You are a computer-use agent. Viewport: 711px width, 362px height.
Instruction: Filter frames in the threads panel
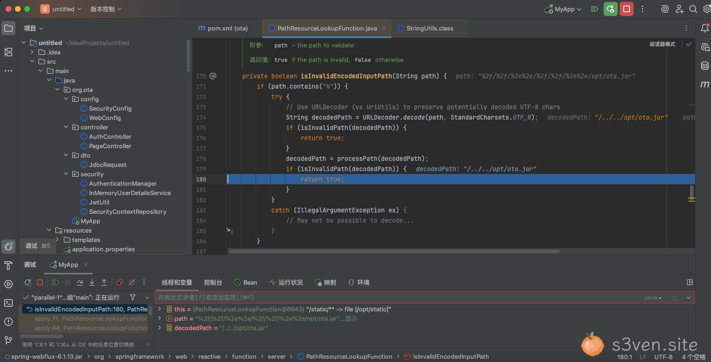pyautogui.click(x=133, y=297)
